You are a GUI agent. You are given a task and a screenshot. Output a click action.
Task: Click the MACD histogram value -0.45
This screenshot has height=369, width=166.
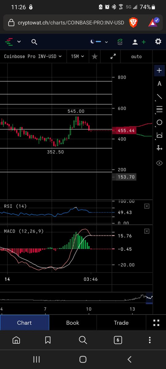pos(125,249)
